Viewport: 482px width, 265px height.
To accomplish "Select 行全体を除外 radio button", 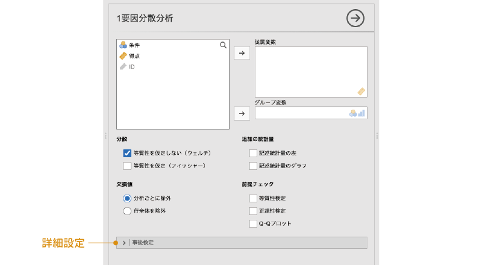I will click(x=127, y=211).
